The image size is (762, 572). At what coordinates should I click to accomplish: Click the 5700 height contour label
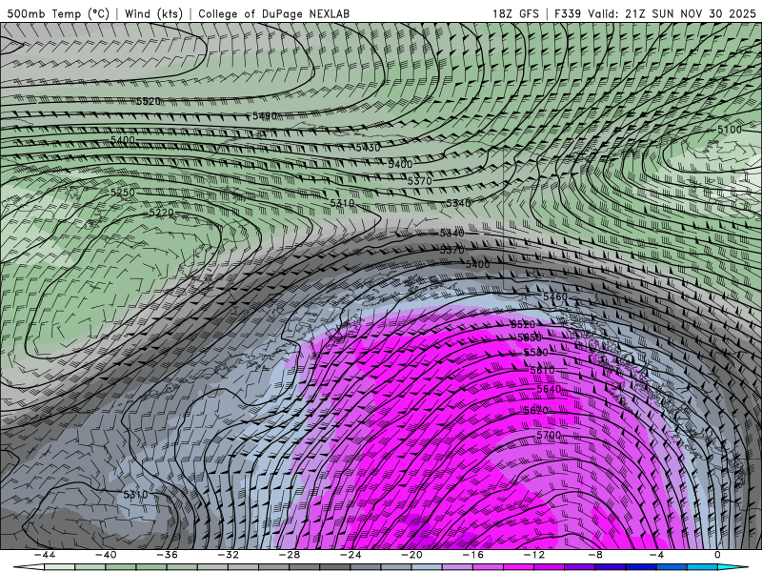549,435
